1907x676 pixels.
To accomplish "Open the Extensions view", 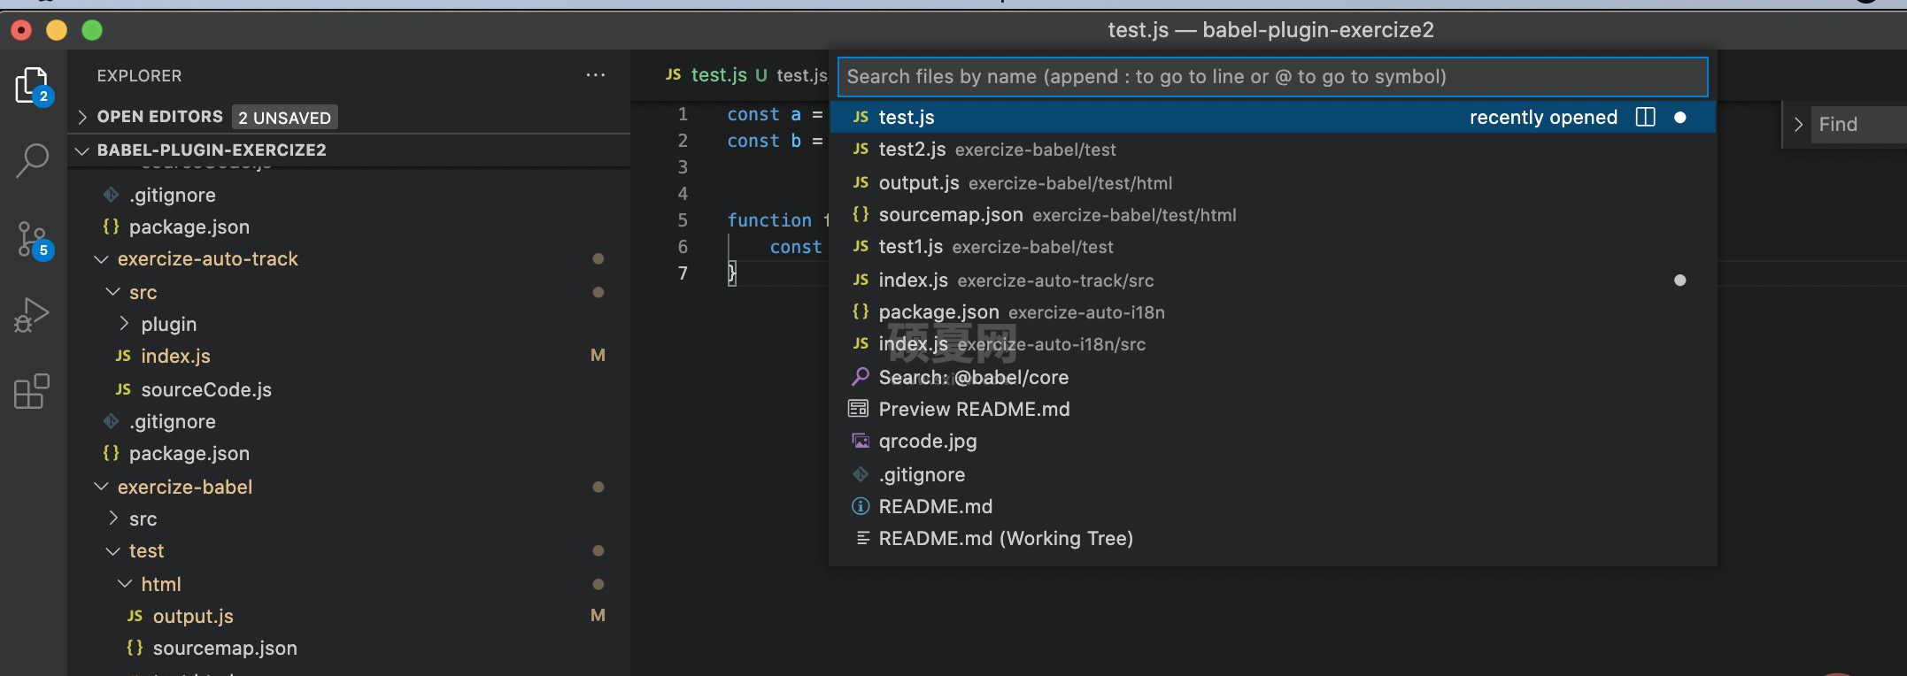I will click(x=32, y=391).
